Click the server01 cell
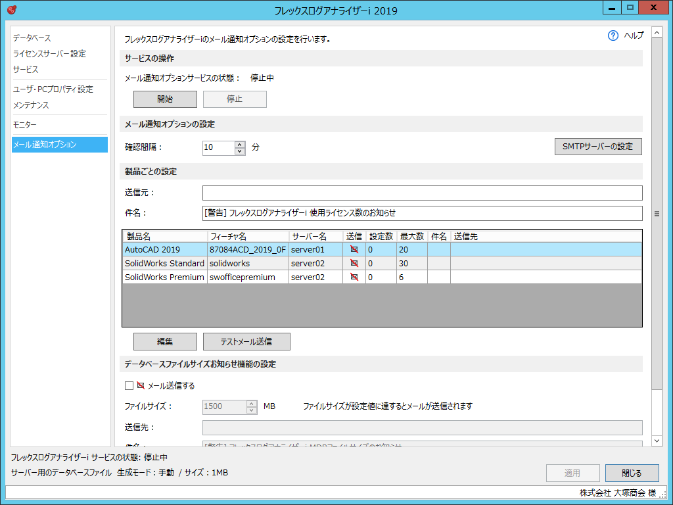The image size is (673, 505). (316, 249)
